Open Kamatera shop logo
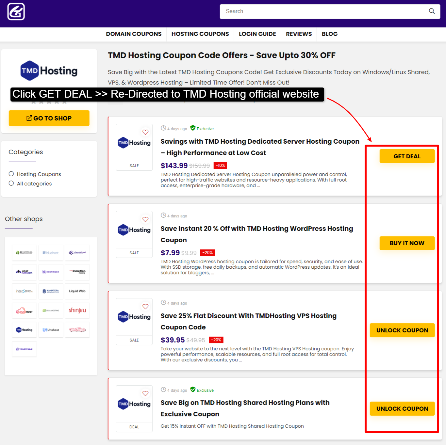446x445 pixels. click(51, 291)
